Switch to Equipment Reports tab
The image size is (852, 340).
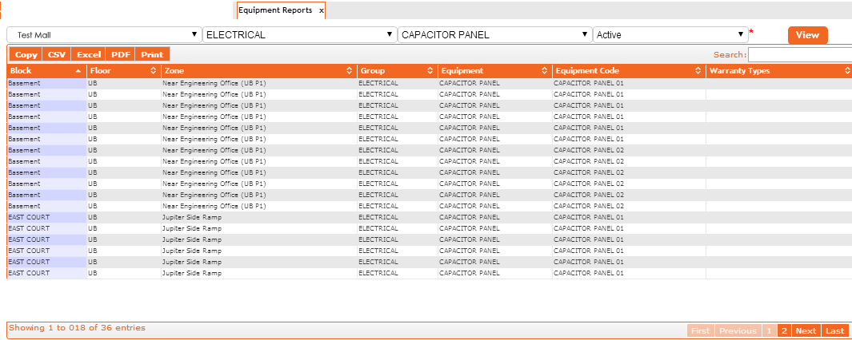click(x=274, y=10)
